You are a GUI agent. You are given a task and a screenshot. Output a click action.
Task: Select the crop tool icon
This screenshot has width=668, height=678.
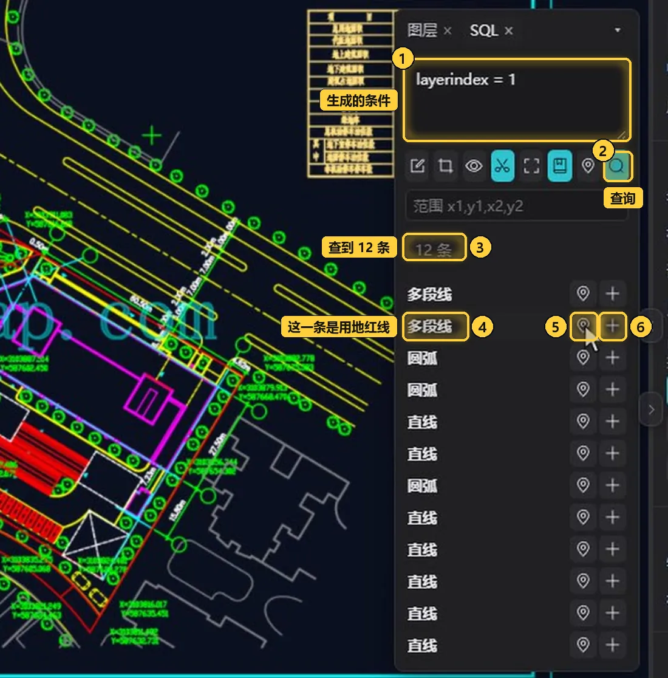(x=446, y=166)
